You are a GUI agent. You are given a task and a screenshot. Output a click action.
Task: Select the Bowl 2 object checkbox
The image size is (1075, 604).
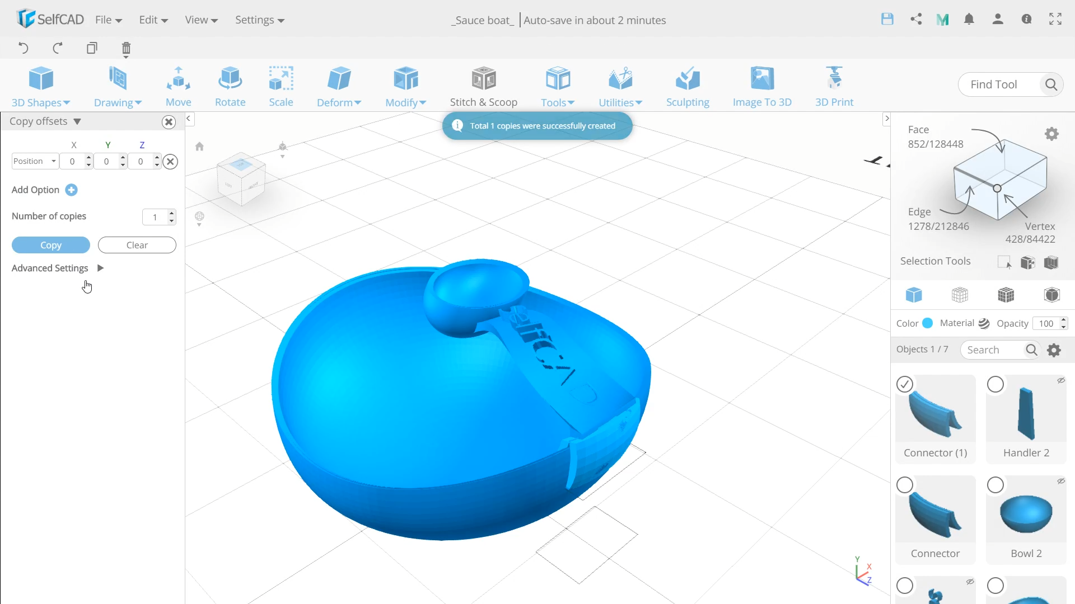coord(995,485)
